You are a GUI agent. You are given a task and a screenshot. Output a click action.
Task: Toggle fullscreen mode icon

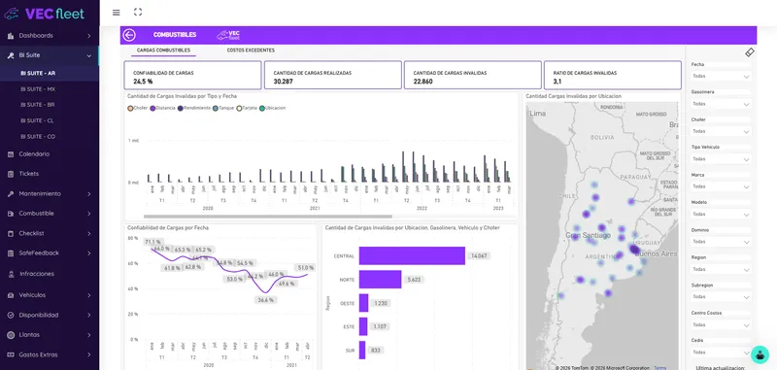point(138,12)
